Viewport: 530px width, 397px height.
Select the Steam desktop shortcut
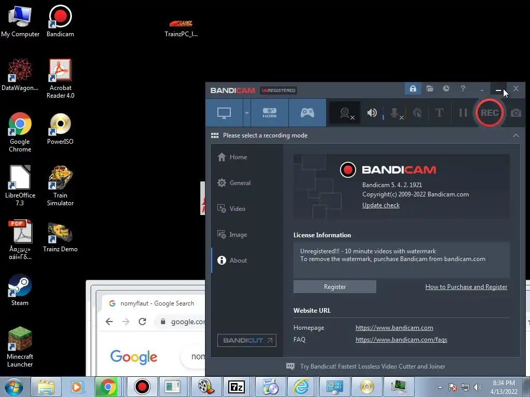[x=20, y=290]
